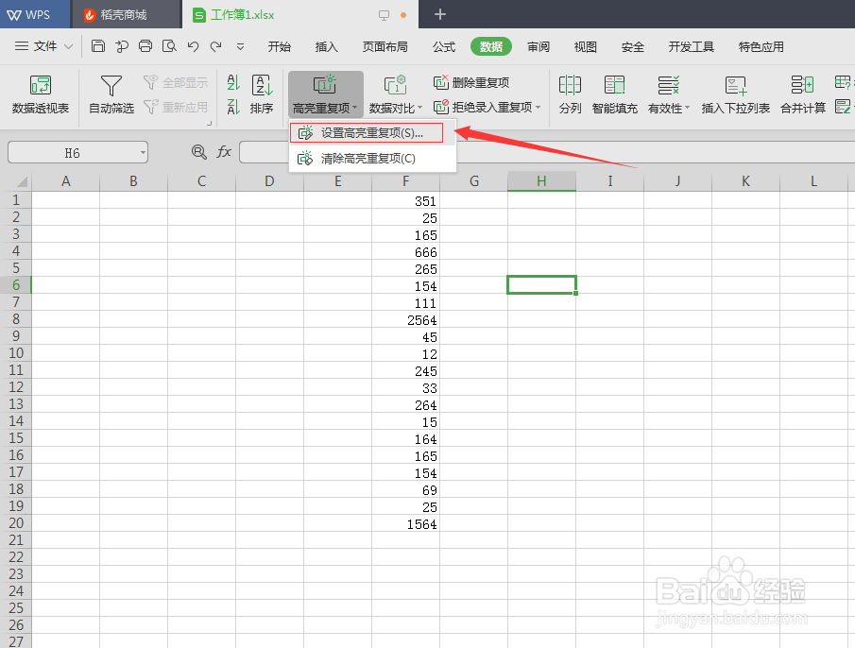Enable AutoFilter (自动筛选)
Screen dimensions: 855x648
click(111, 94)
